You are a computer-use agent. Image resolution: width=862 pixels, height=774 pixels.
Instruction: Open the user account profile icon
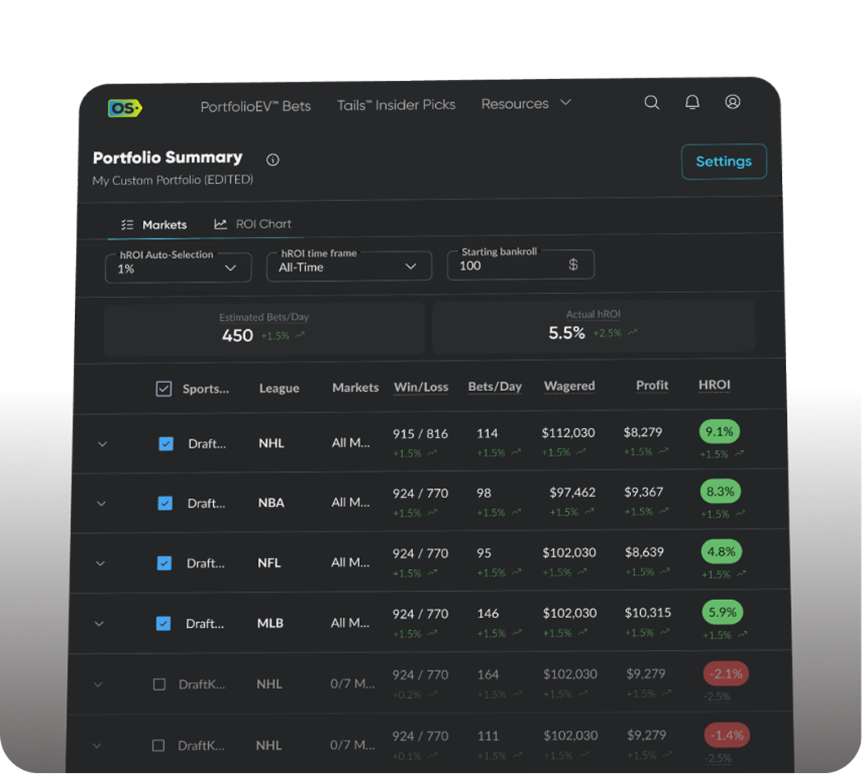click(x=733, y=102)
